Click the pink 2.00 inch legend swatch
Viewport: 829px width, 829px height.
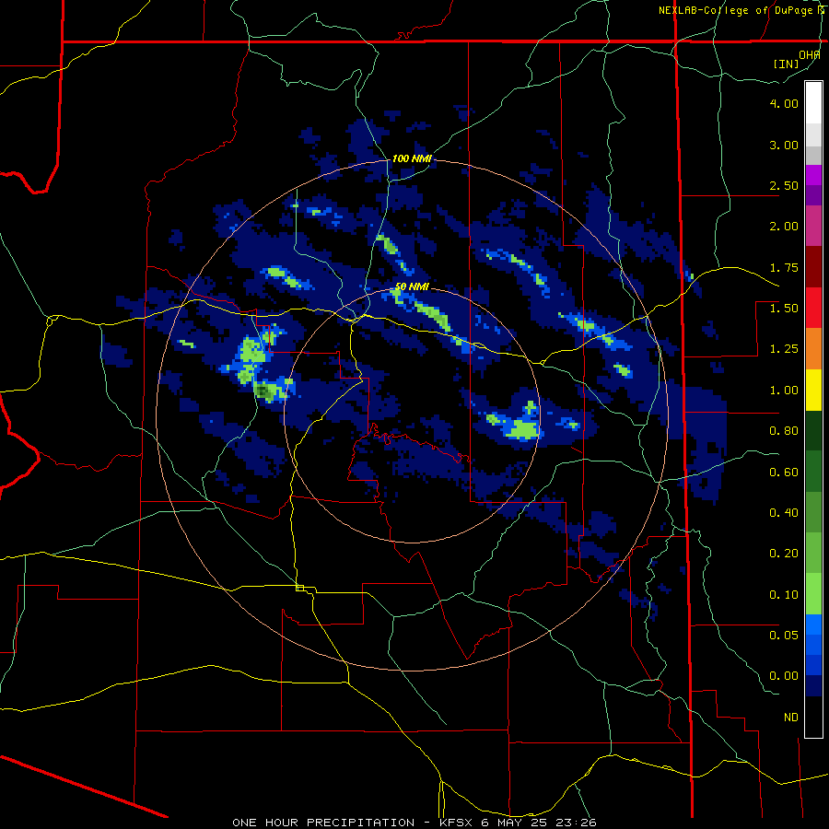point(813,226)
